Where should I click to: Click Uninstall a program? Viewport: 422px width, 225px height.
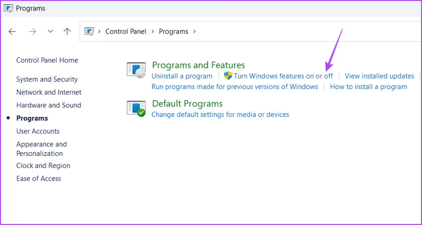tap(182, 76)
